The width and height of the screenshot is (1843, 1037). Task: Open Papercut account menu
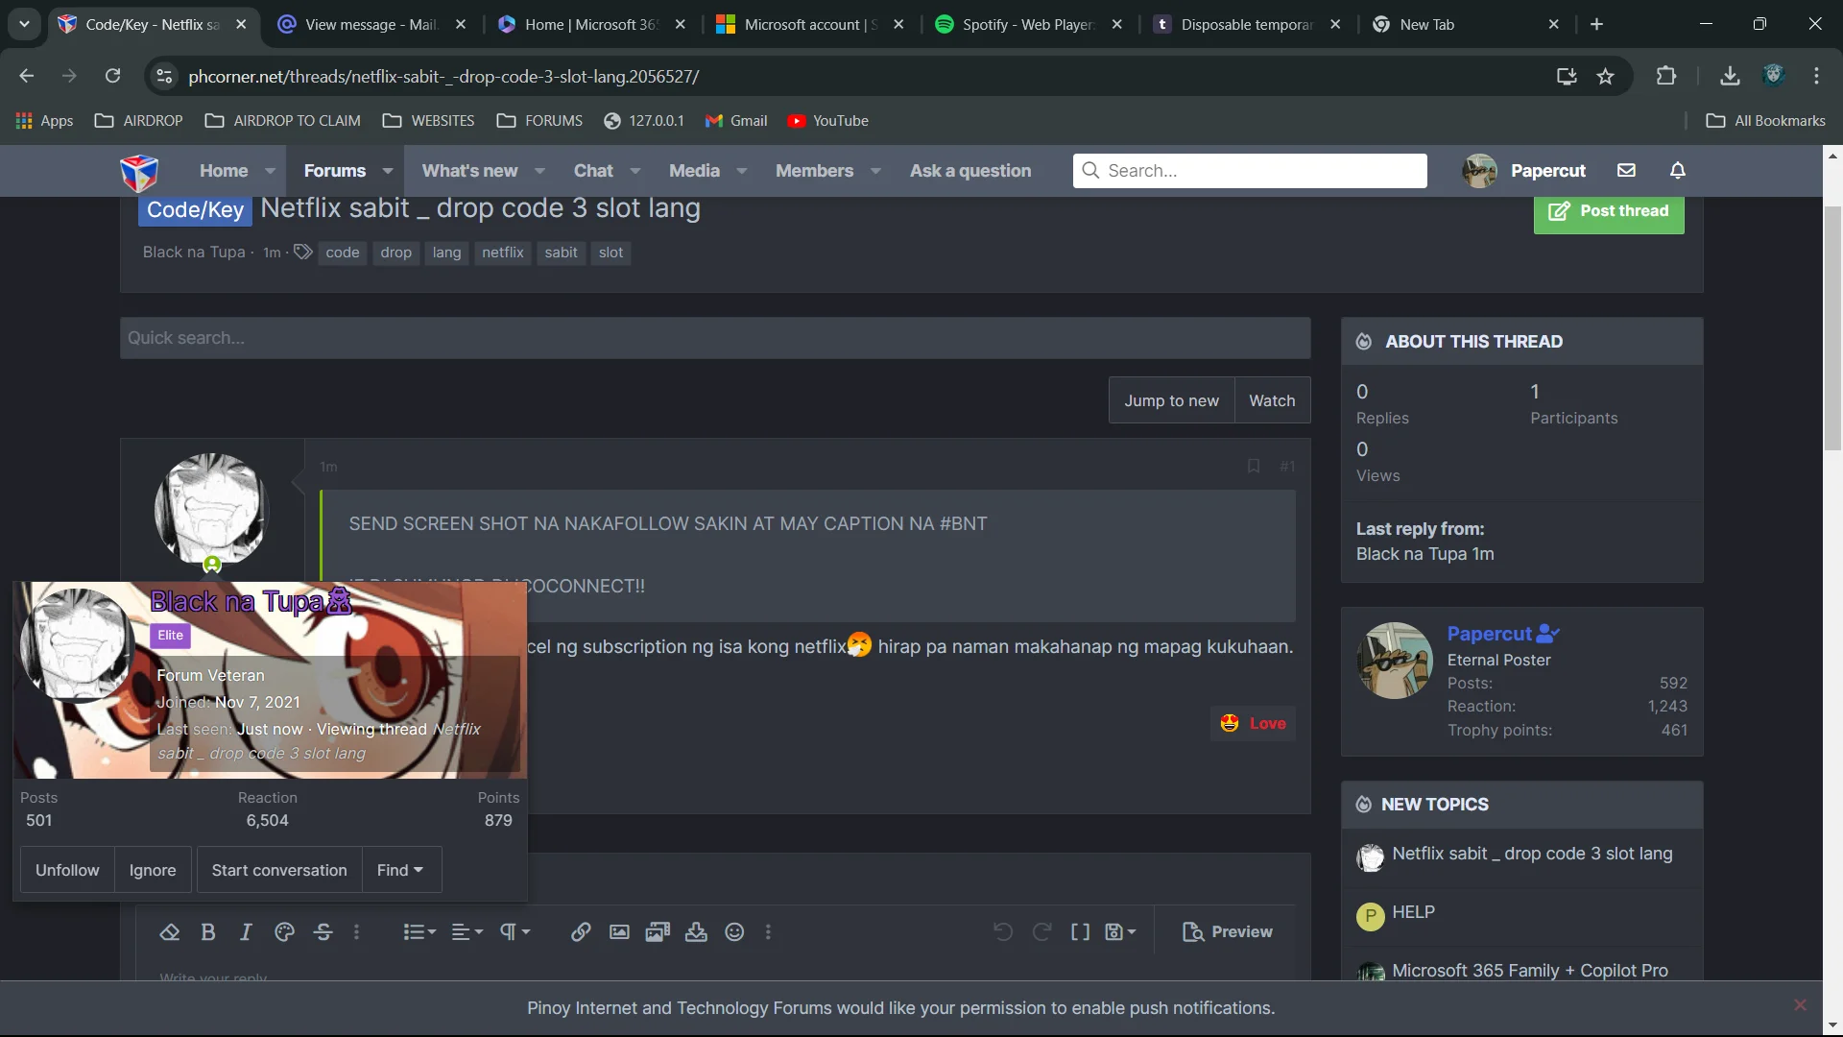point(1523,171)
